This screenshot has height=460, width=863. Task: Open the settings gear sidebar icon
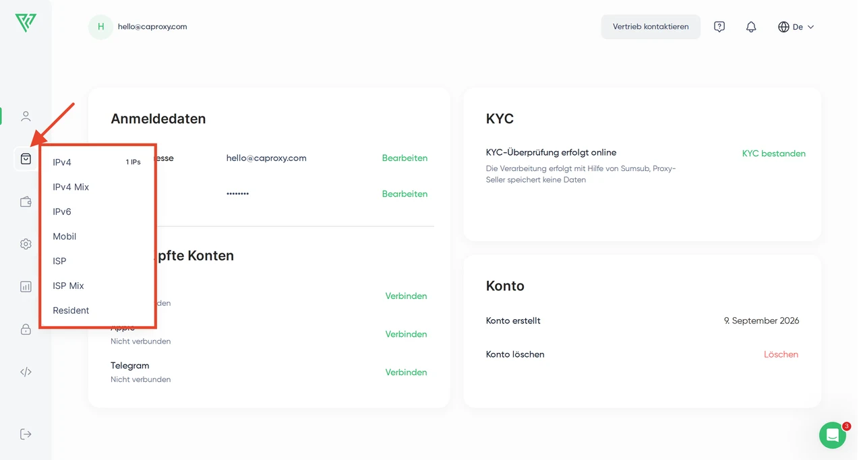point(26,244)
